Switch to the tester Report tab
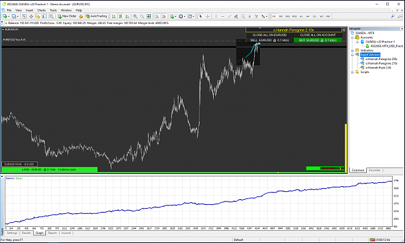Image resolution: width=405 pixels, height=243 pixels. (x=52, y=233)
